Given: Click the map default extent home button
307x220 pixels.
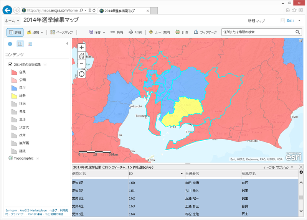Looking at the screenshot, I should click(82, 56).
